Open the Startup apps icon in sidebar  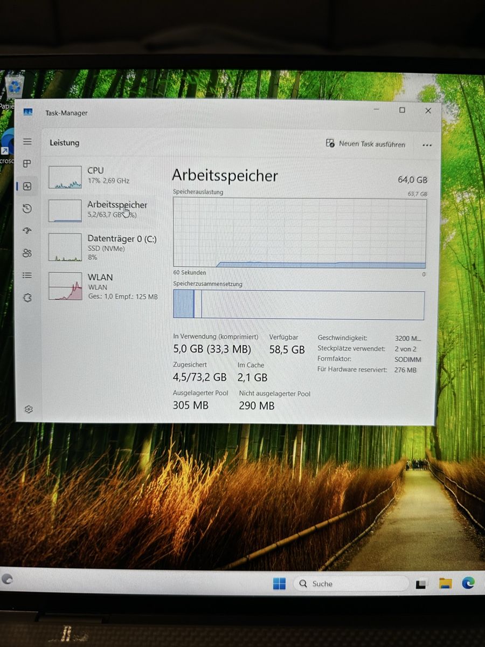click(27, 231)
